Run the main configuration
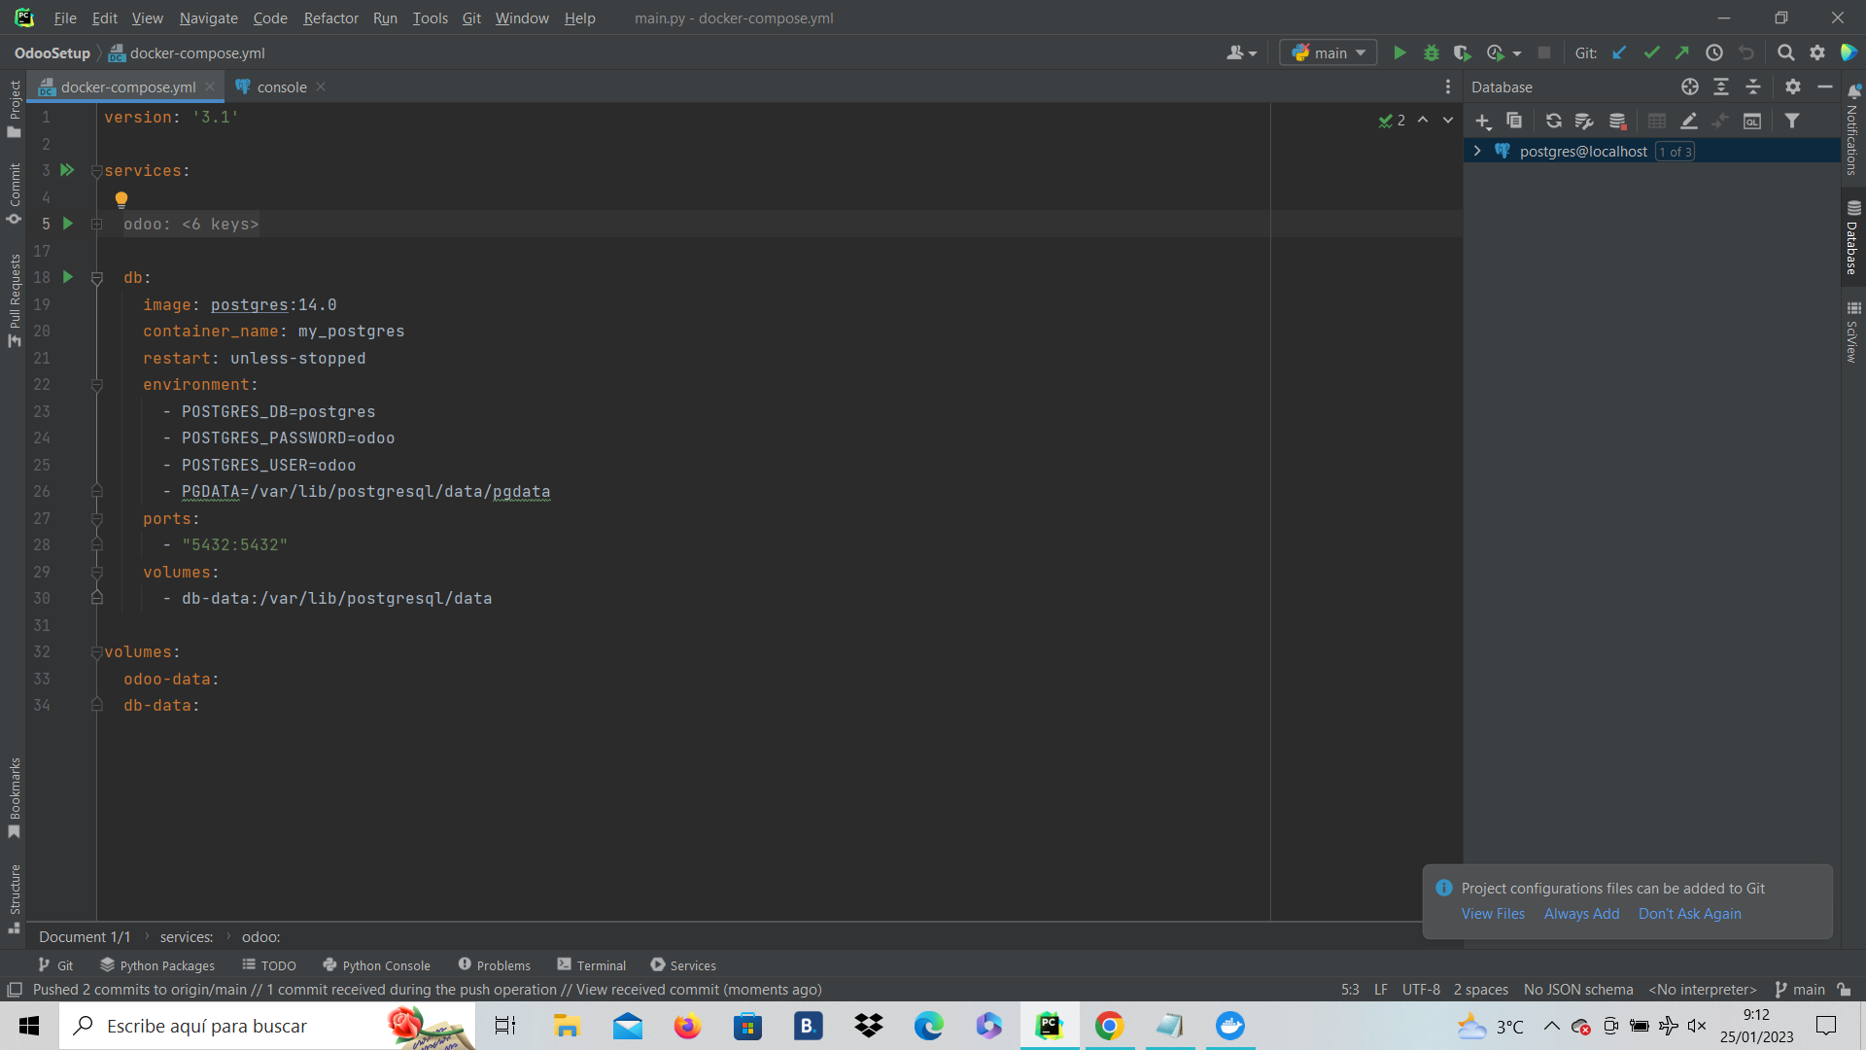The image size is (1866, 1050). tap(1399, 52)
